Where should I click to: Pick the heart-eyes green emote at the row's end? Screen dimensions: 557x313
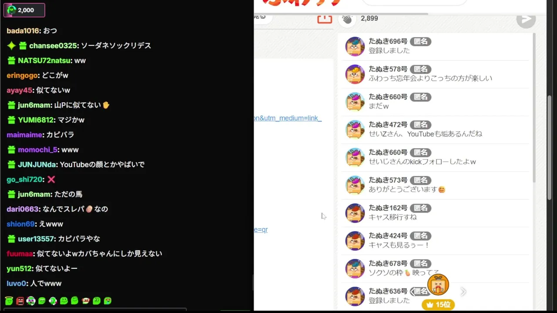click(x=107, y=300)
